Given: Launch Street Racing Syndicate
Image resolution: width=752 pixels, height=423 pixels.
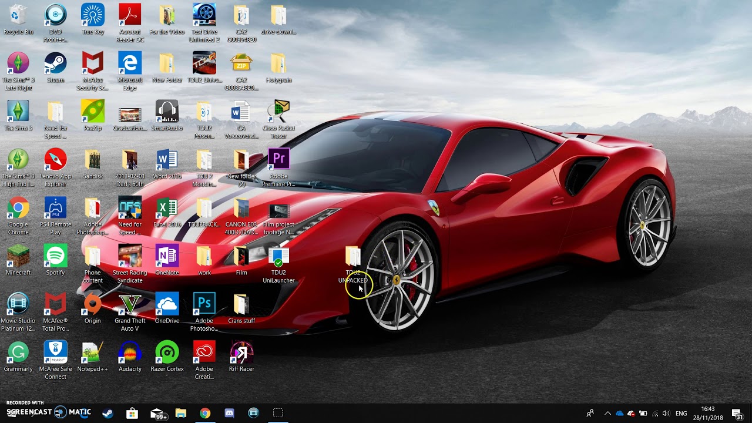Looking at the screenshot, I should [130, 264].
